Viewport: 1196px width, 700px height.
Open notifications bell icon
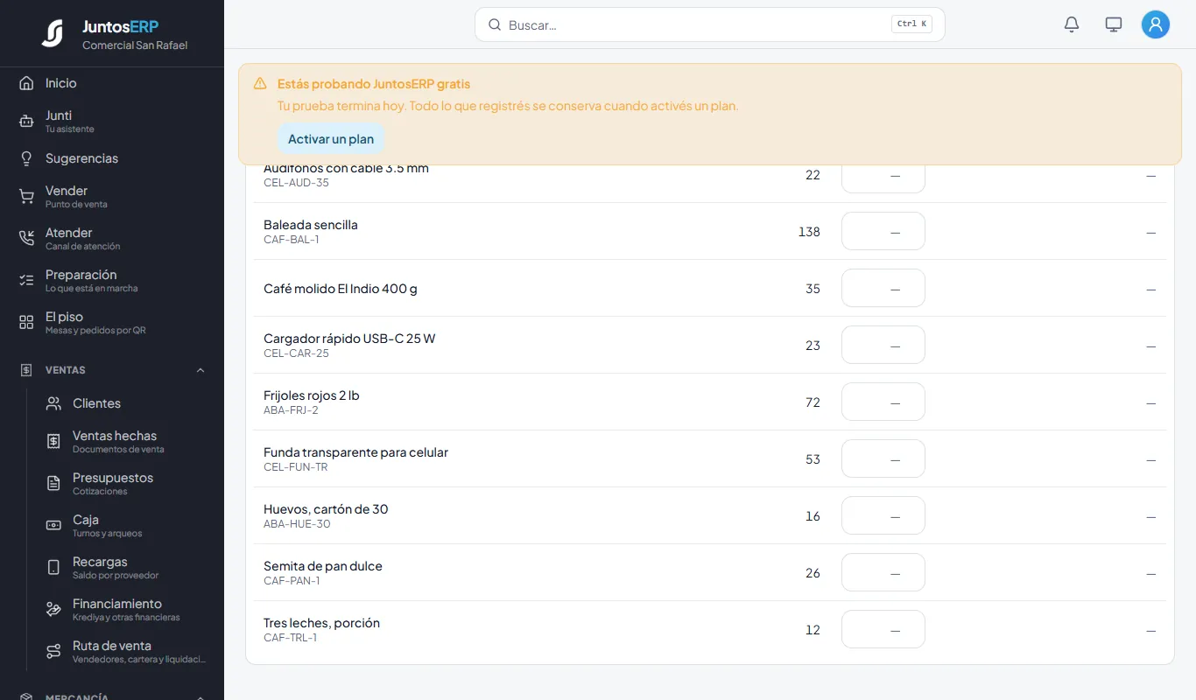1072,24
